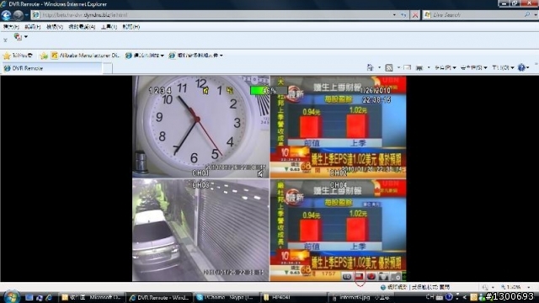Screen dimensions: 539x303
Task: Open the Safety (S) command bar menu
Action: pyautogui.click(x=473, y=67)
